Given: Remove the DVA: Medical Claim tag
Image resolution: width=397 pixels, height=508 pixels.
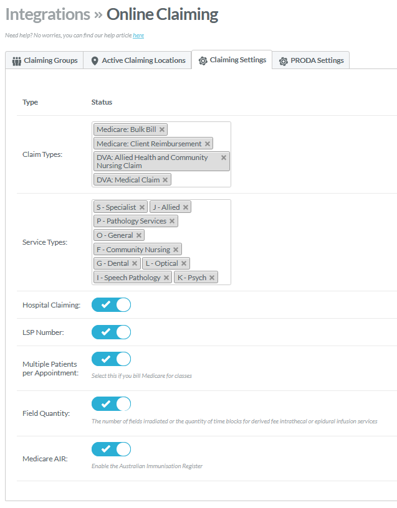Looking at the screenshot, I should coord(165,180).
